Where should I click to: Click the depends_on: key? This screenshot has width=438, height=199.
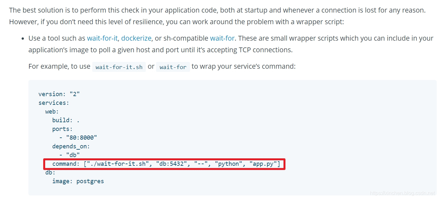pos(71,146)
